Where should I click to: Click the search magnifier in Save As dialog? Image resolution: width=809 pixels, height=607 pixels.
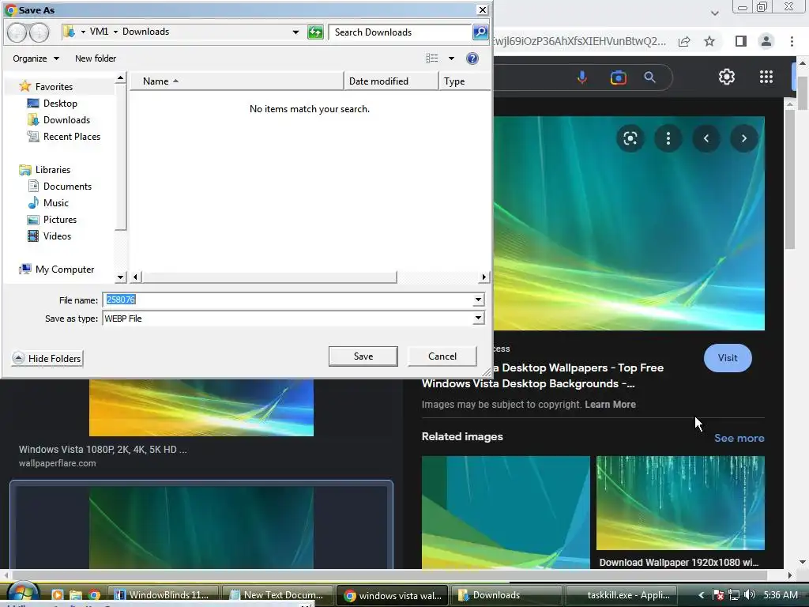480,32
